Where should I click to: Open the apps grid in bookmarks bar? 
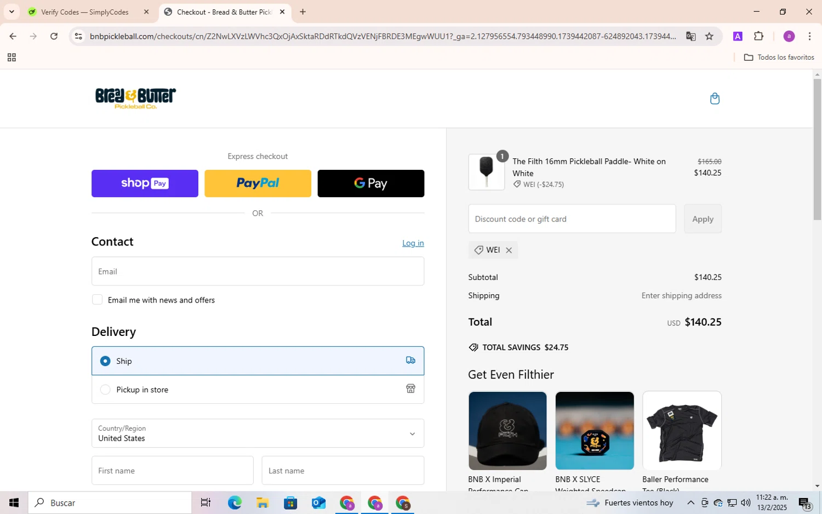click(12, 58)
